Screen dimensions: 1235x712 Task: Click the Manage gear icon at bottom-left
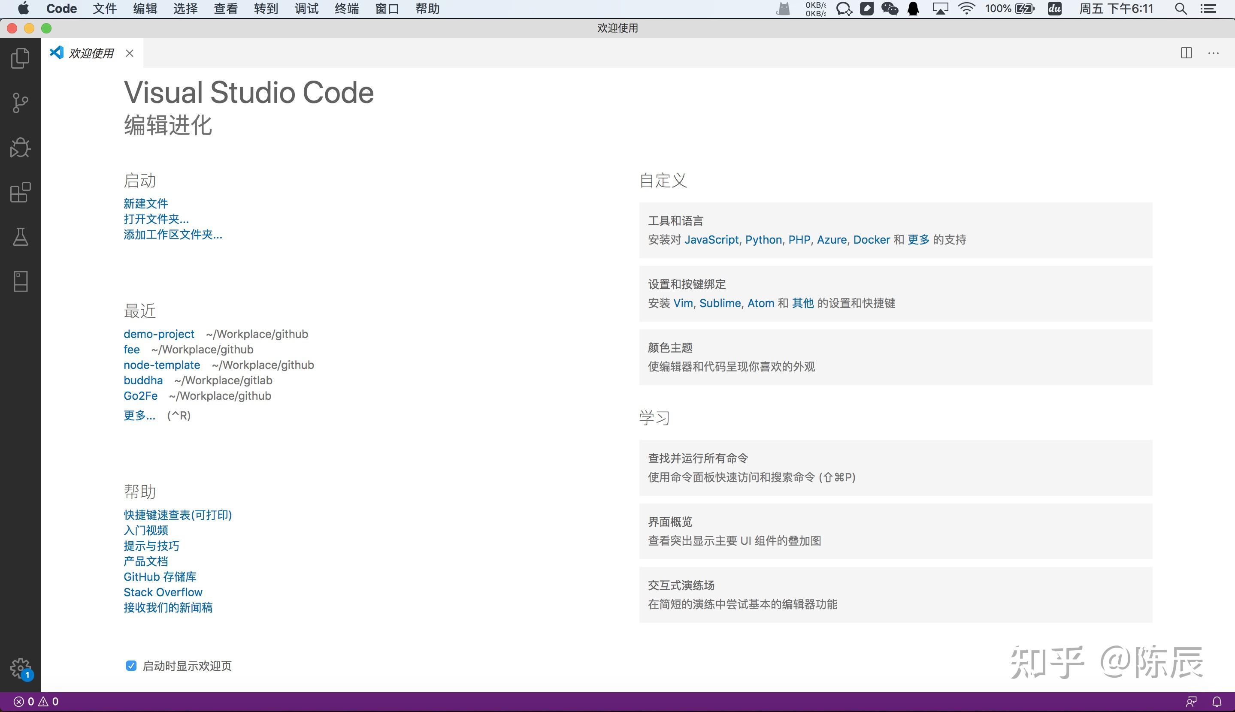pyautogui.click(x=20, y=667)
